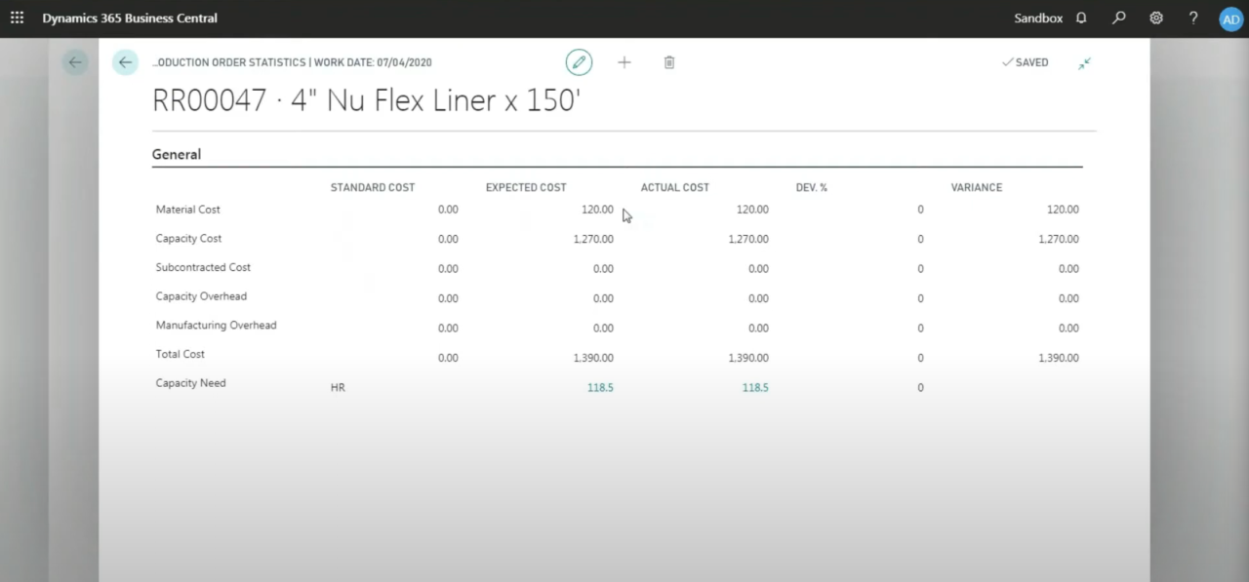Open the settings gear
The width and height of the screenshot is (1249, 582).
click(x=1156, y=18)
